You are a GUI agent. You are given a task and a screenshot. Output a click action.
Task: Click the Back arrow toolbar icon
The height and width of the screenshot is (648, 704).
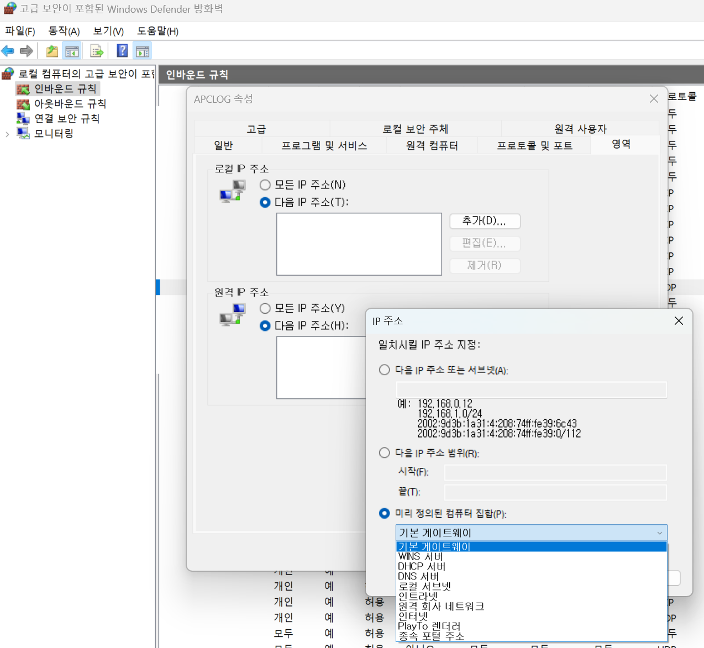point(8,51)
